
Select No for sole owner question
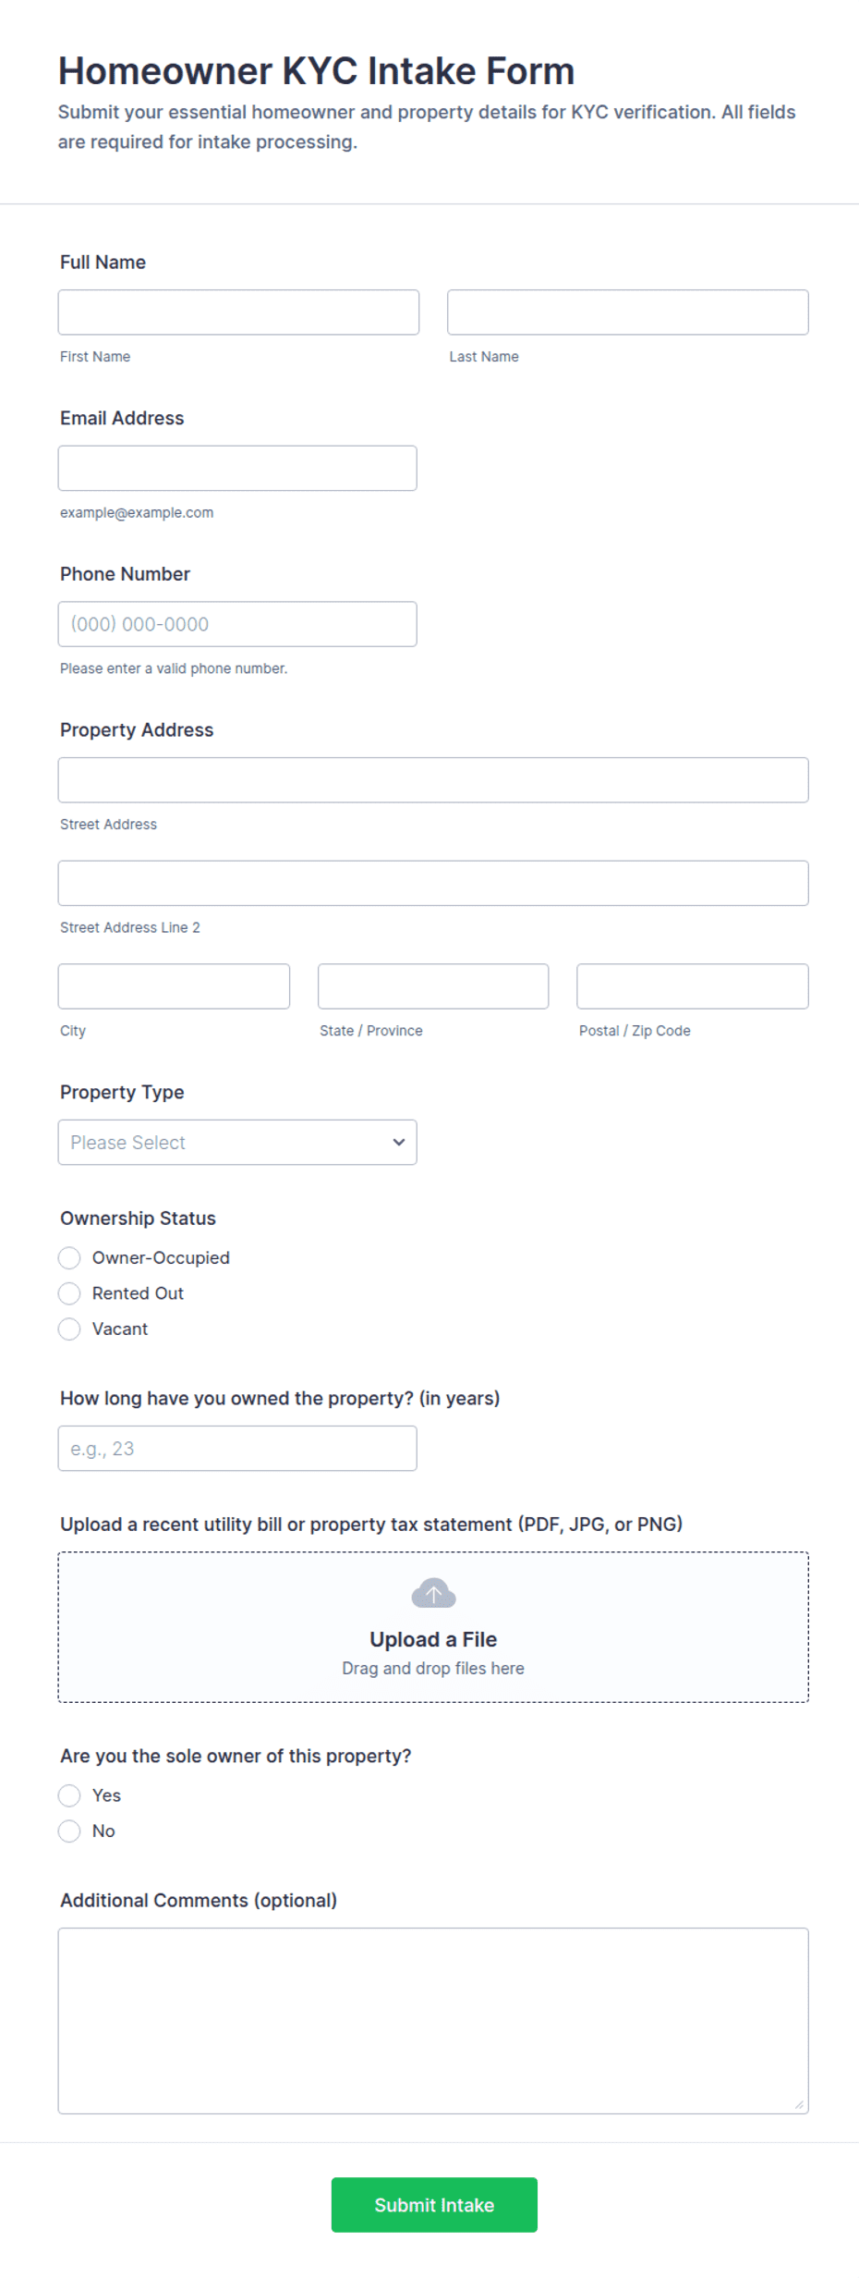69,1831
